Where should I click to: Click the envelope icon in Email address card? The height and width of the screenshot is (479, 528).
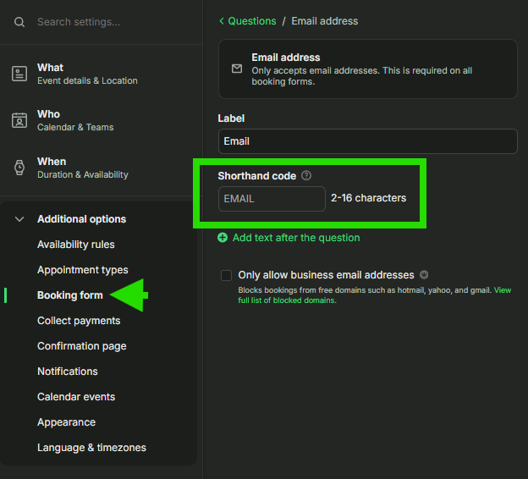237,69
